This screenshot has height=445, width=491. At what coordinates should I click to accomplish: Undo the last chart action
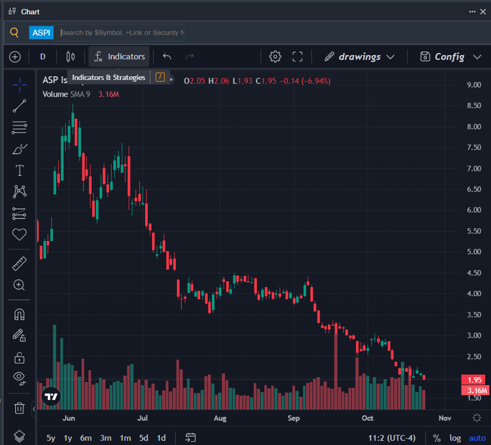point(167,57)
